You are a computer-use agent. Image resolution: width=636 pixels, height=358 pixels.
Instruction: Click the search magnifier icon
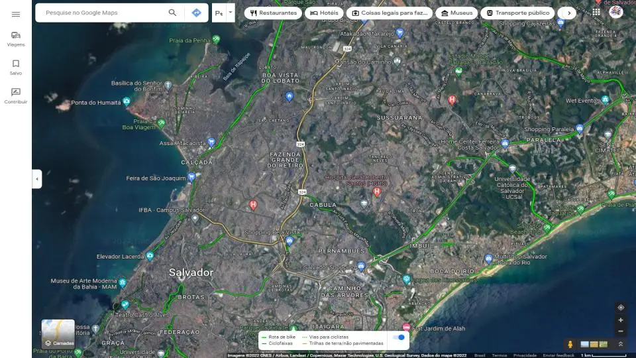172,13
